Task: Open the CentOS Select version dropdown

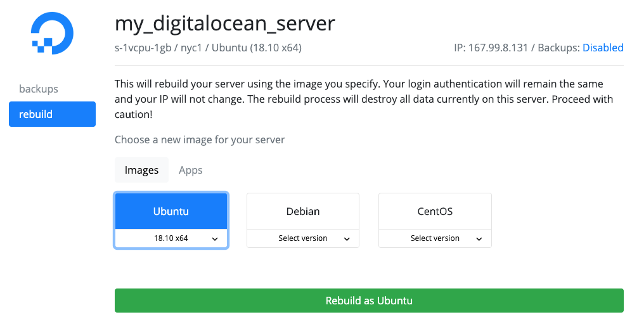Action: pyautogui.click(x=435, y=238)
